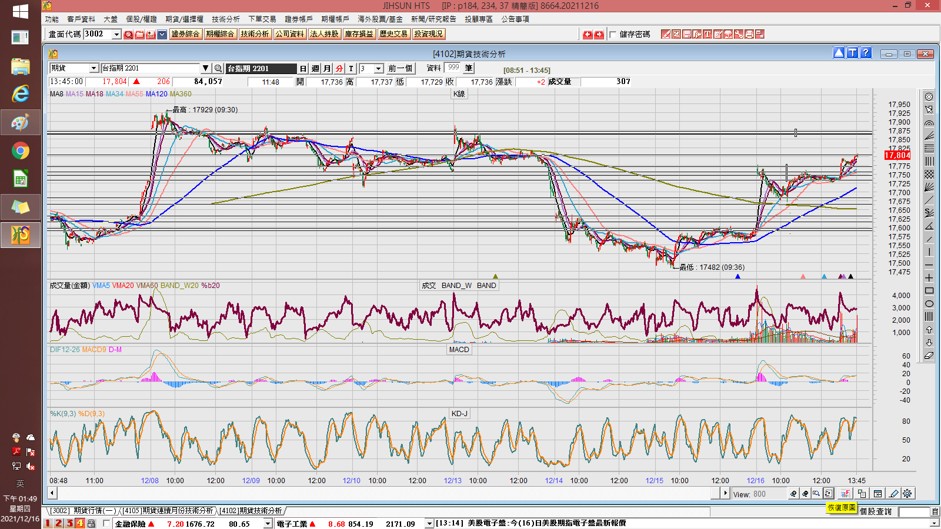
Task: Click the 前一個 button
Action: pos(400,69)
